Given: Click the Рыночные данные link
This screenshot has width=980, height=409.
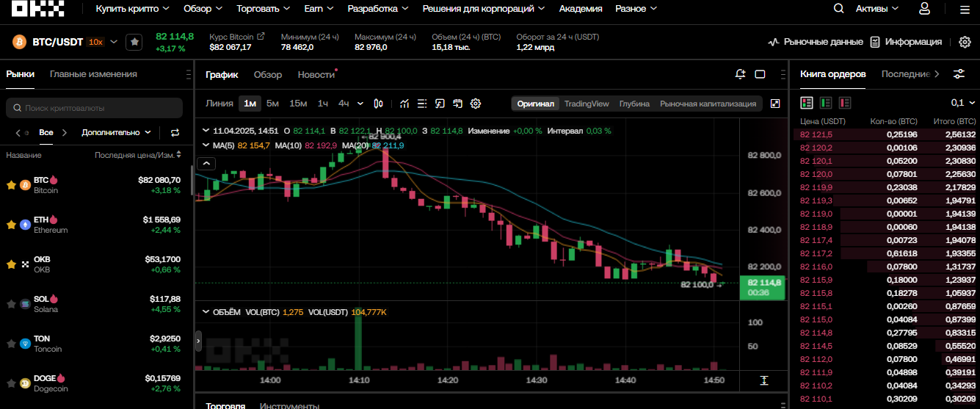Looking at the screenshot, I should [x=816, y=42].
